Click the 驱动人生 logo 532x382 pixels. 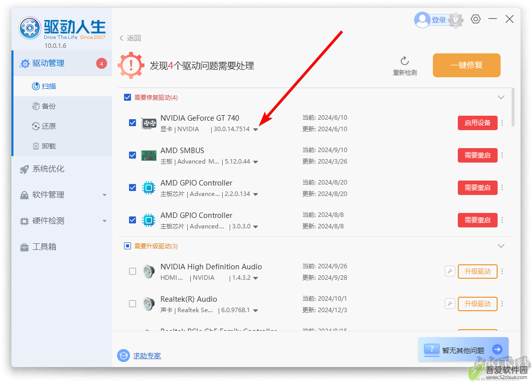(x=62, y=28)
